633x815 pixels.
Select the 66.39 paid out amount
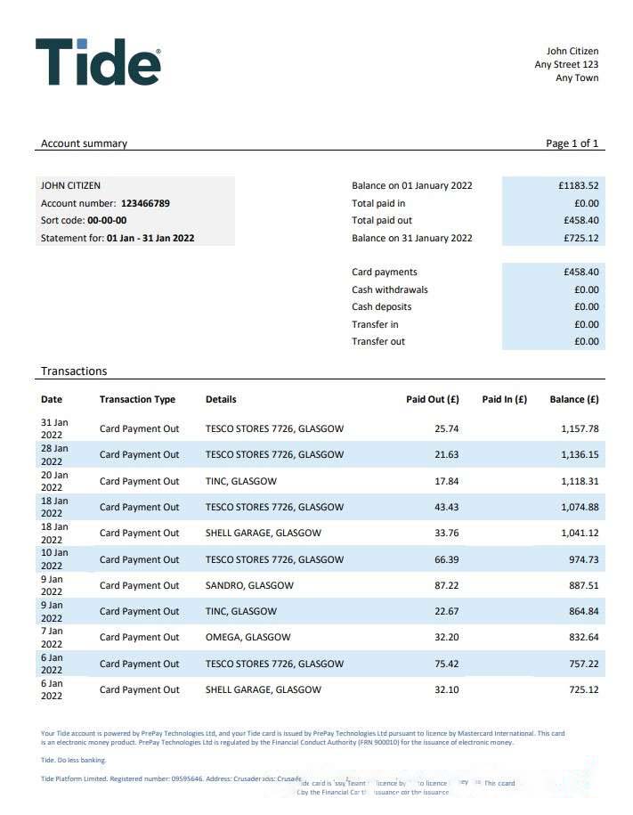(446, 559)
